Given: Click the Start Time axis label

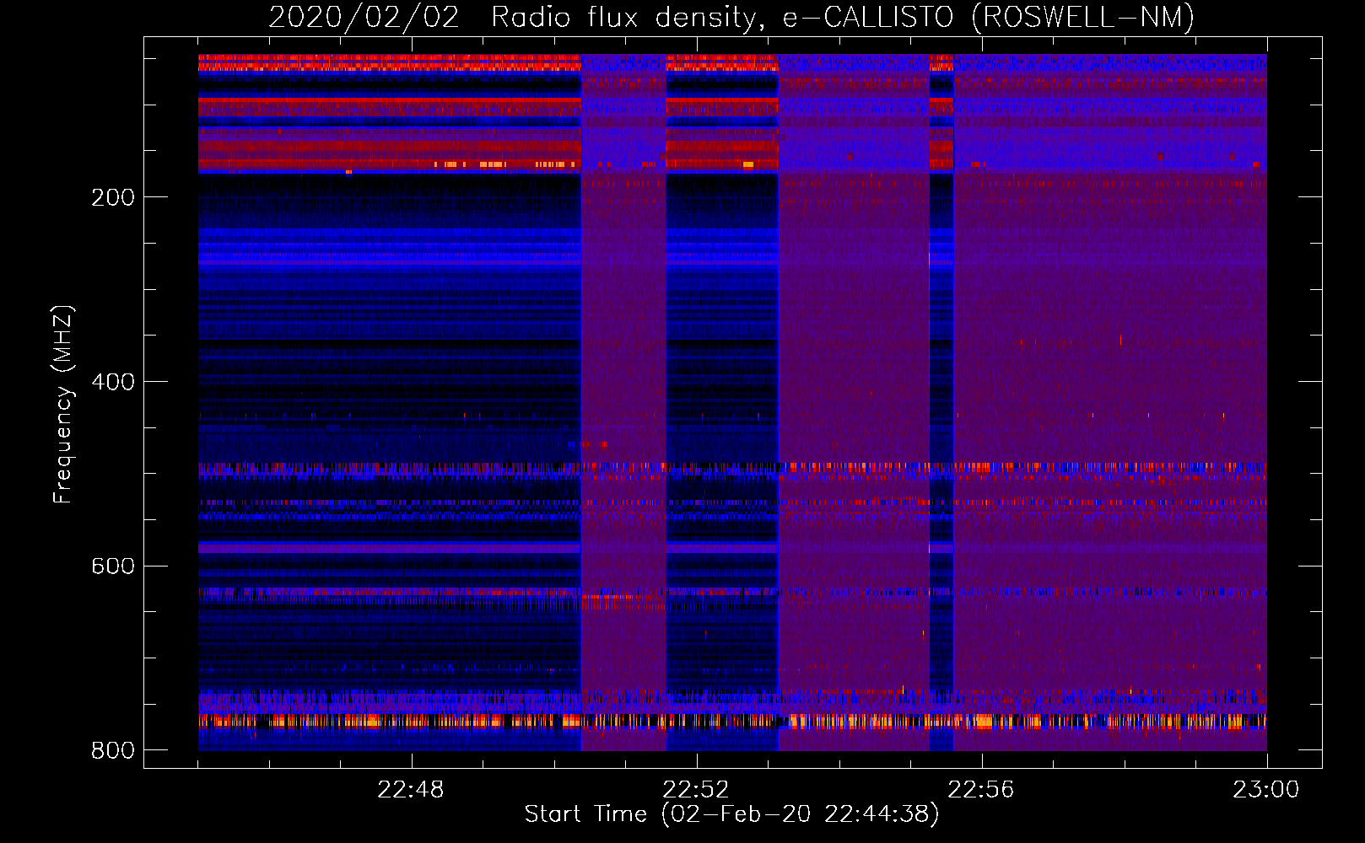Looking at the screenshot, I should (731, 814).
